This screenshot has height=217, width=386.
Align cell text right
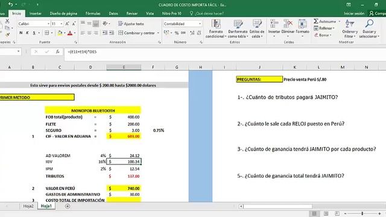[96, 33]
